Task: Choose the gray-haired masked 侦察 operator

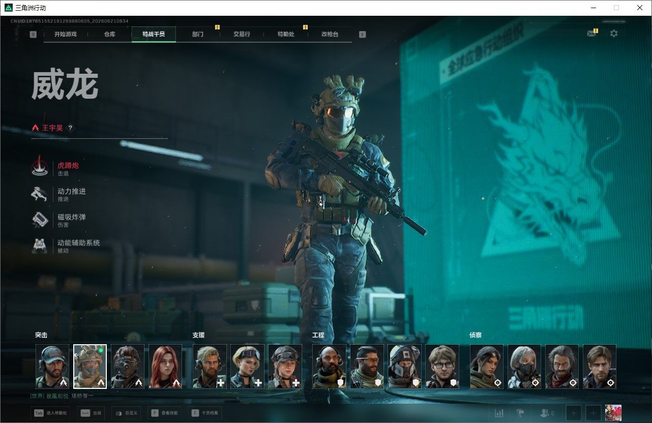Action: click(x=524, y=367)
